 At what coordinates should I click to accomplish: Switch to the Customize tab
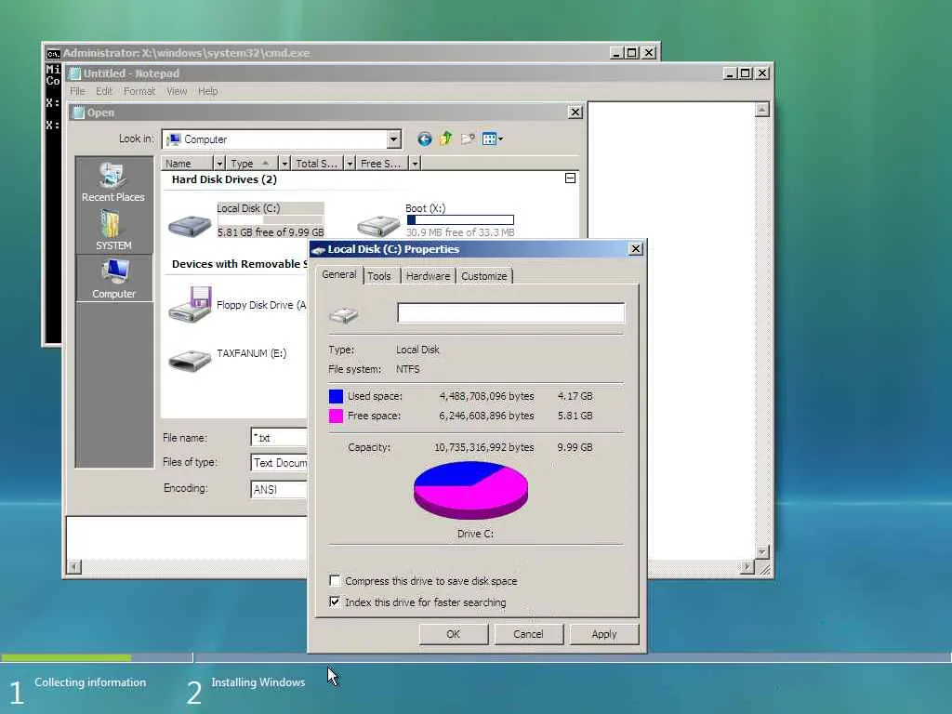tap(483, 276)
